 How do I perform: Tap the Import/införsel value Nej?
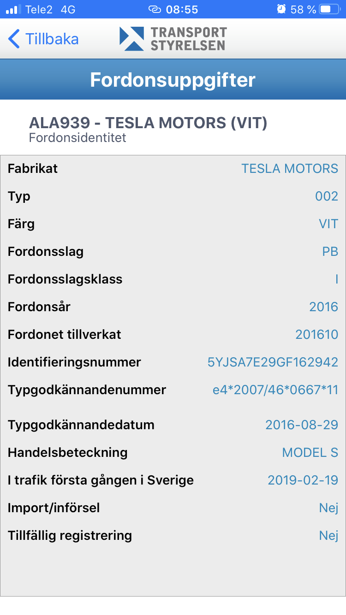328,508
